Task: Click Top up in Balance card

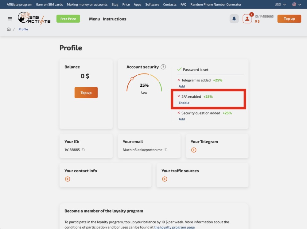Action: pos(86,92)
